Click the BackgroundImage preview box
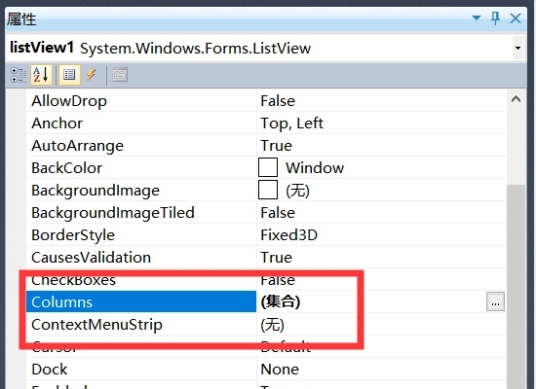Viewport: 536px width, 389px height. coord(268,190)
